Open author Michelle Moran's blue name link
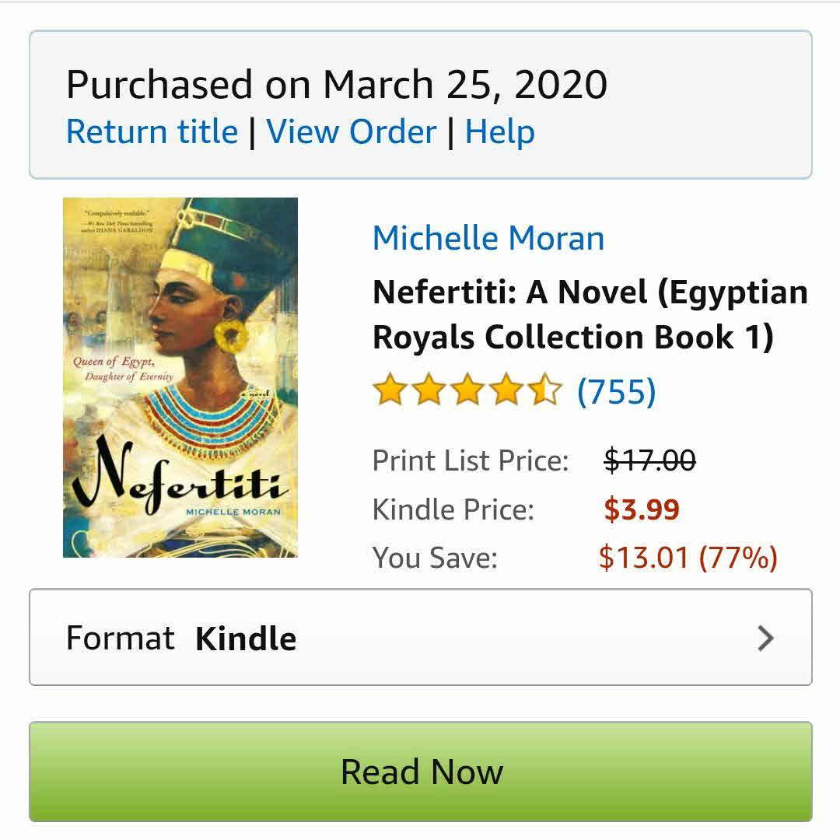This screenshot has width=840, height=840. point(488,238)
